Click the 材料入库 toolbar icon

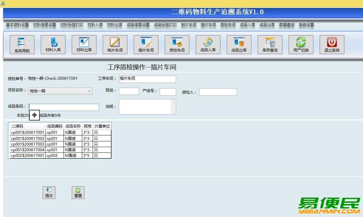(x=53, y=45)
